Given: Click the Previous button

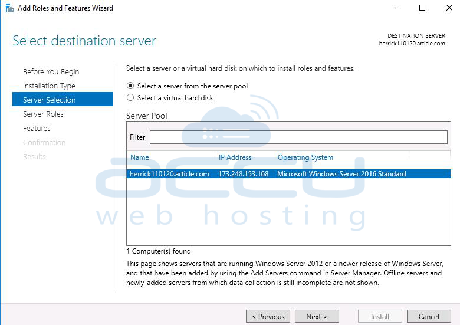Looking at the screenshot, I should tap(268, 317).
